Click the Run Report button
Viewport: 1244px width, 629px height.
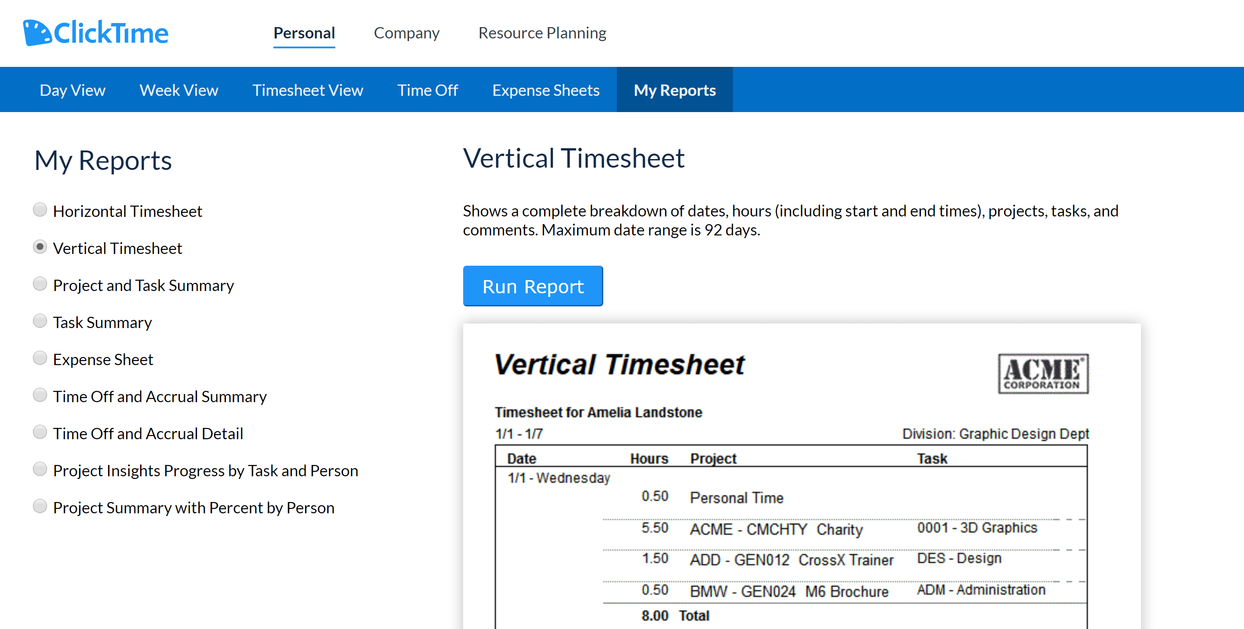click(x=533, y=286)
